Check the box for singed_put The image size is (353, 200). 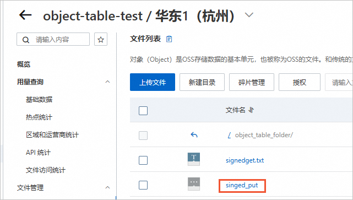pyautogui.click(x=143, y=185)
